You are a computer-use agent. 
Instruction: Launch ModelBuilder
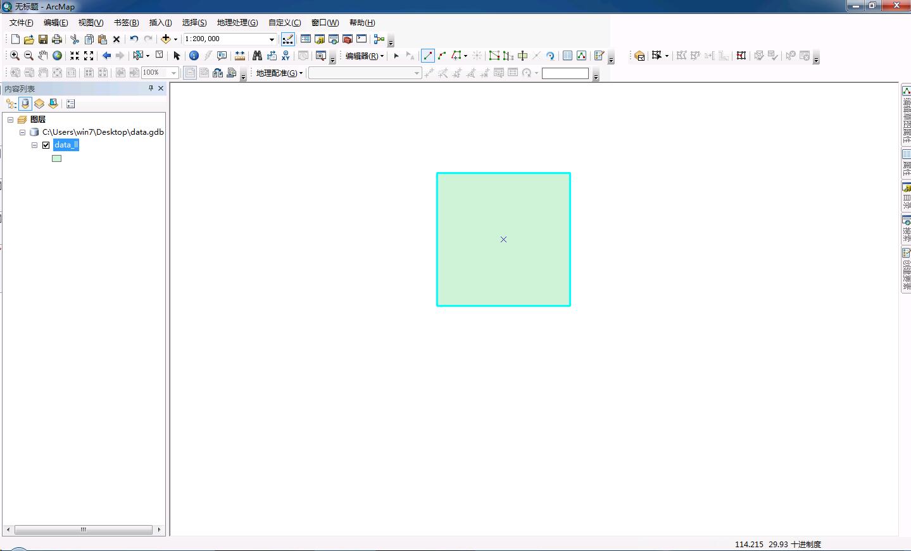click(x=379, y=39)
